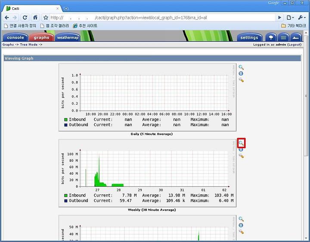
Task: Open the browser home page
Action: point(35,18)
